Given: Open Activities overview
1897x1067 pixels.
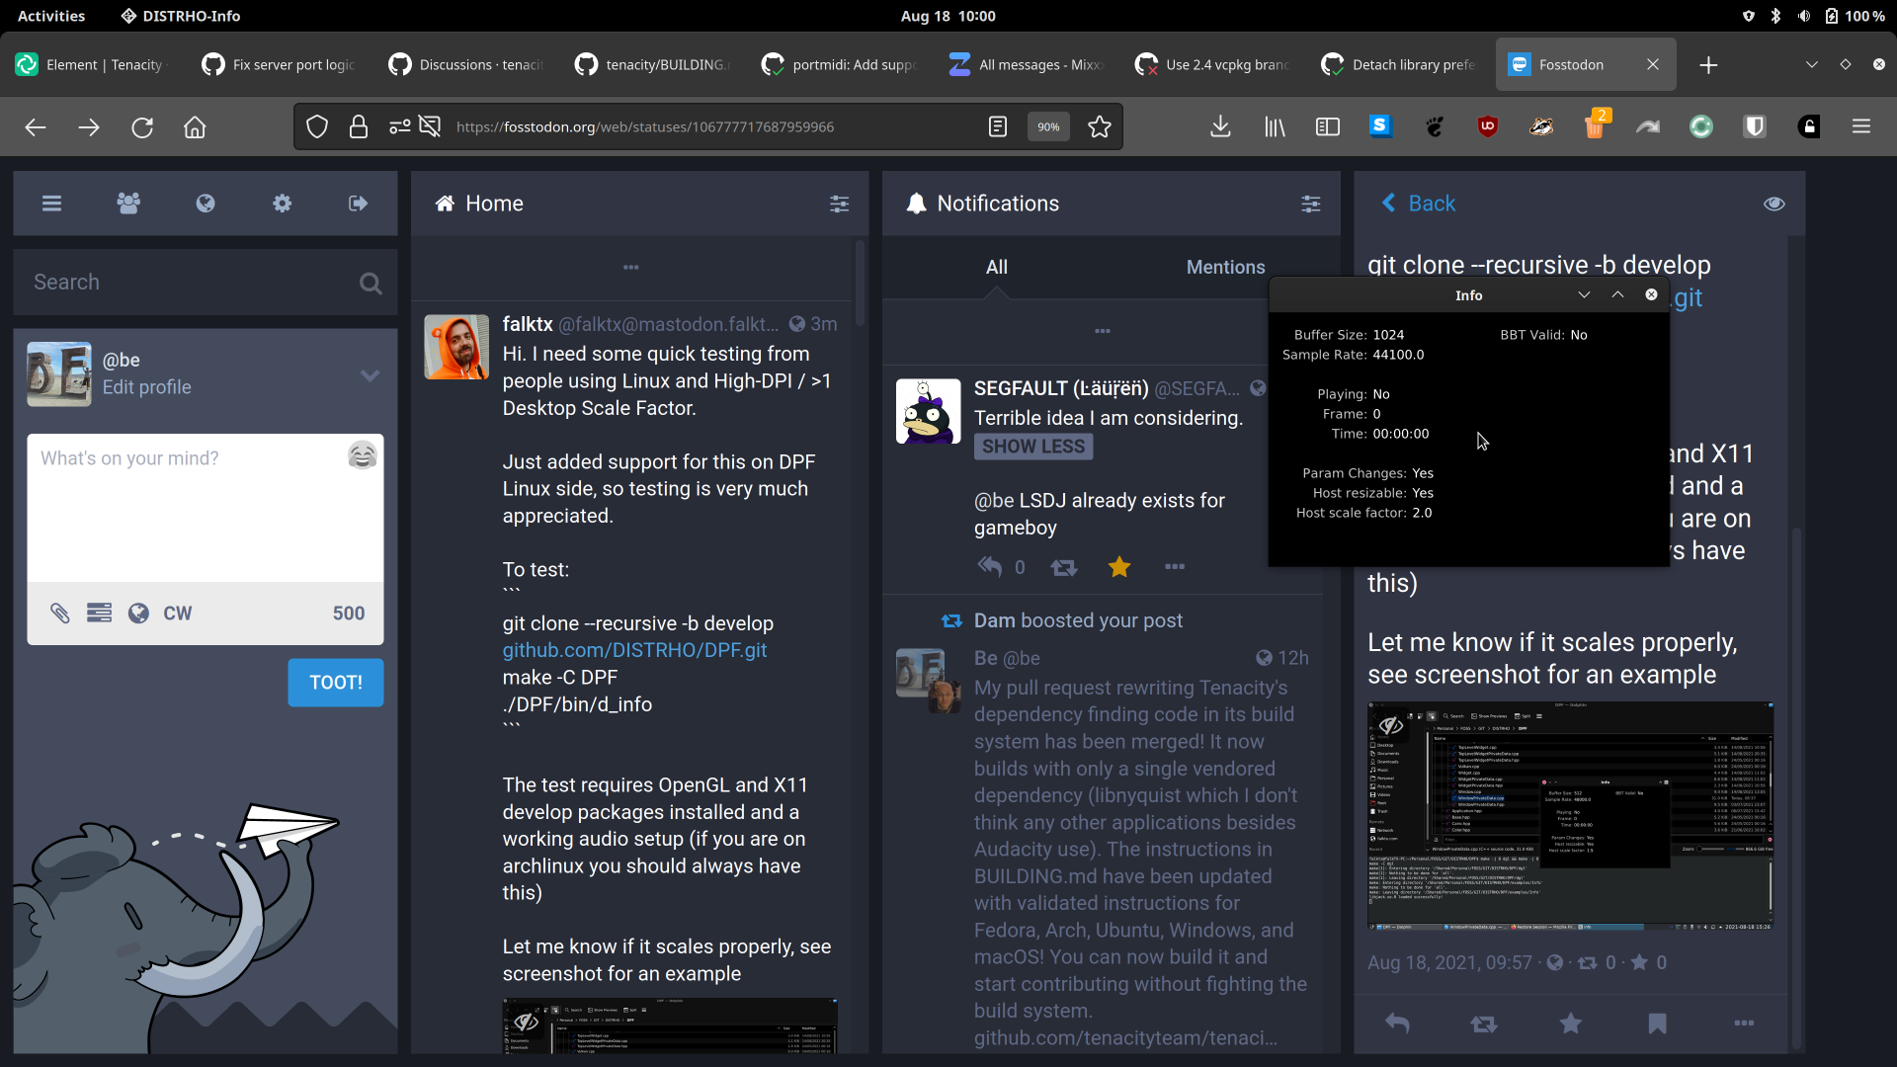Looking at the screenshot, I should [51, 16].
